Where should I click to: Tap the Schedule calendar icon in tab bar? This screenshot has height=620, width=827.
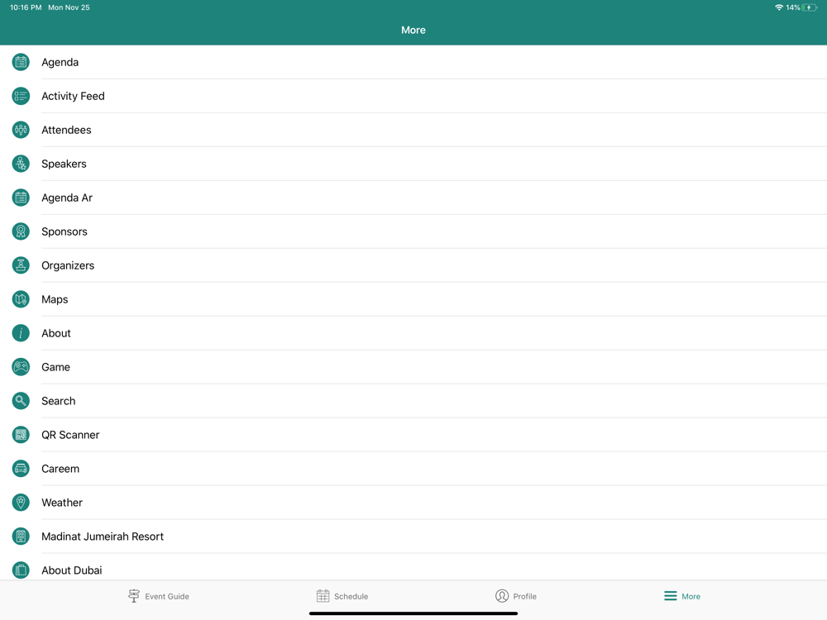323,596
